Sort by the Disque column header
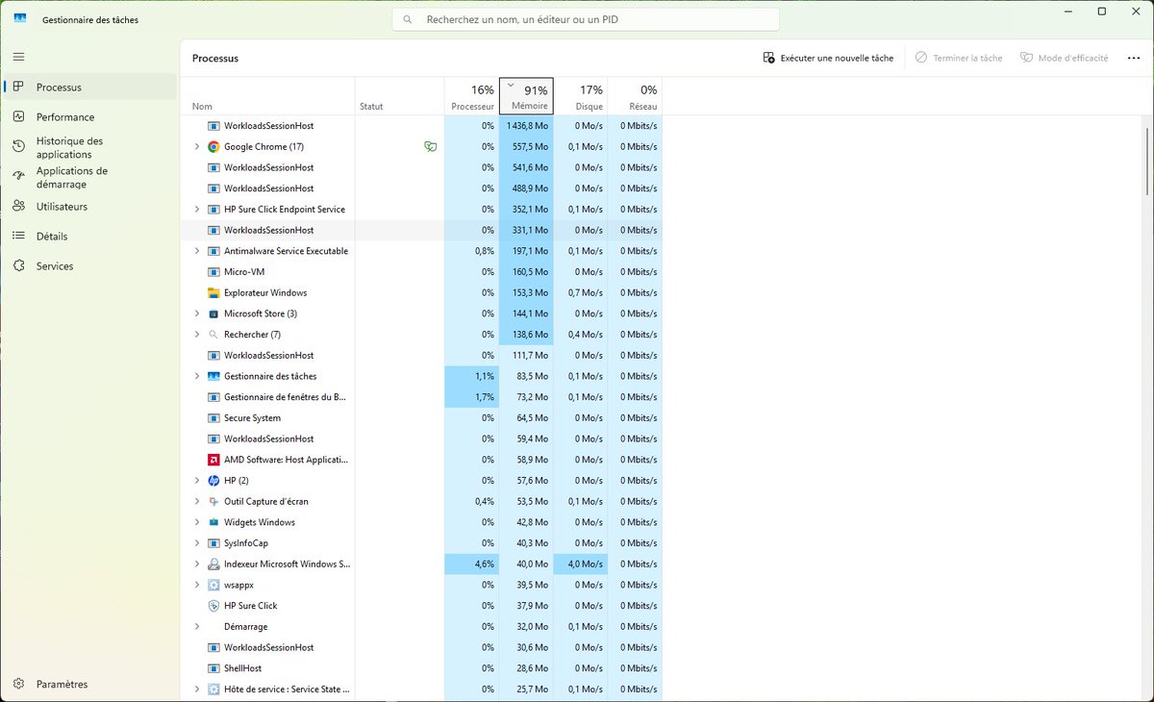This screenshot has width=1154, height=702. [581, 96]
